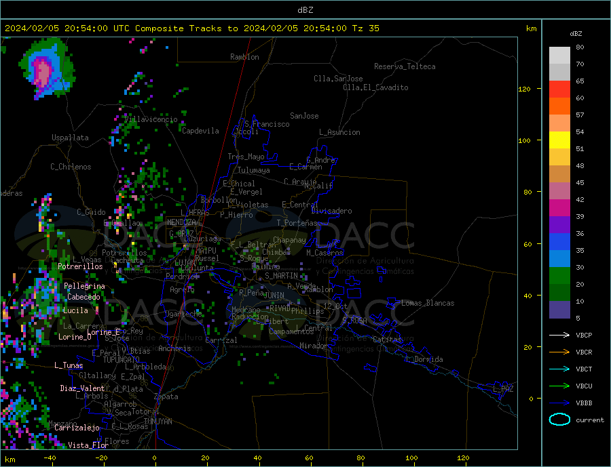Pick the slate purple 5-10 dBZ swatch
Screen dimensions: 611x467
tap(559, 310)
